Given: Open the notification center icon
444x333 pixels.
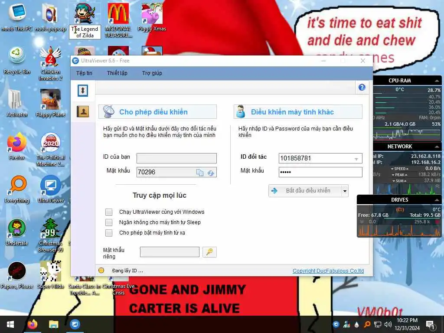Looking at the screenshot, I should [x=430, y=324].
